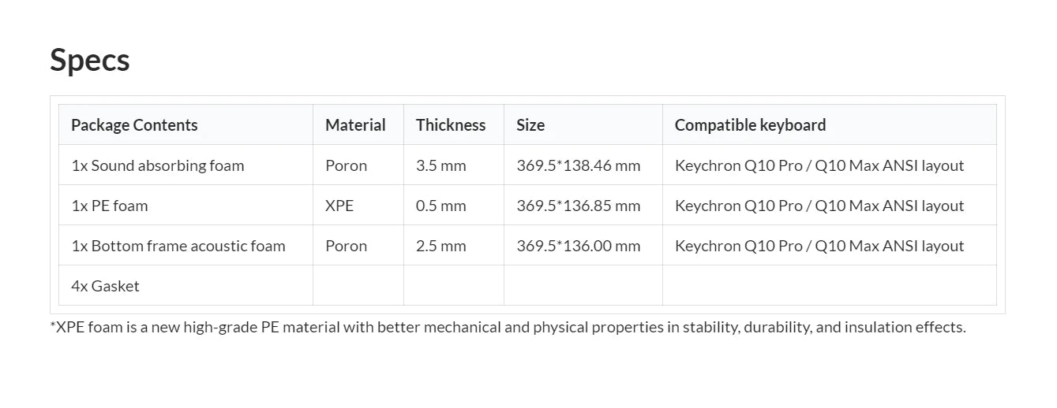
Task: Click the Poron material for Sound absorbing foam
Action: (346, 165)
